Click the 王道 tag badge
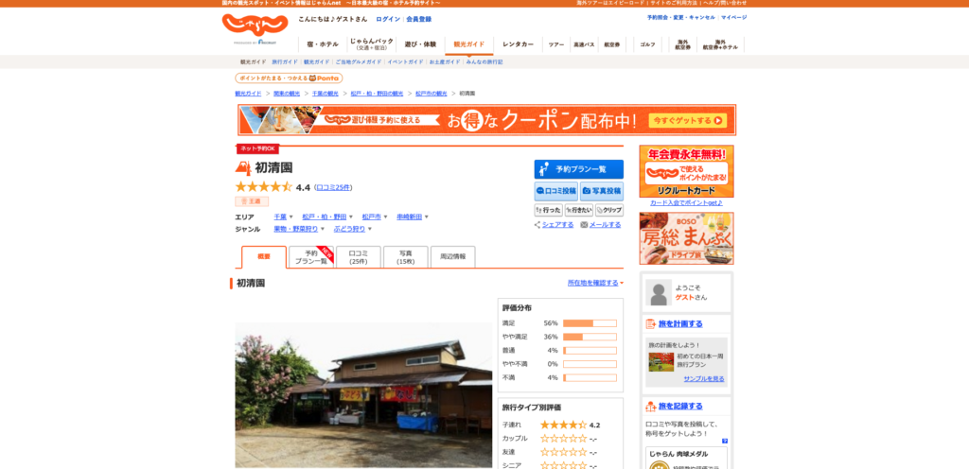969x469 pixels. click(252, 201)
